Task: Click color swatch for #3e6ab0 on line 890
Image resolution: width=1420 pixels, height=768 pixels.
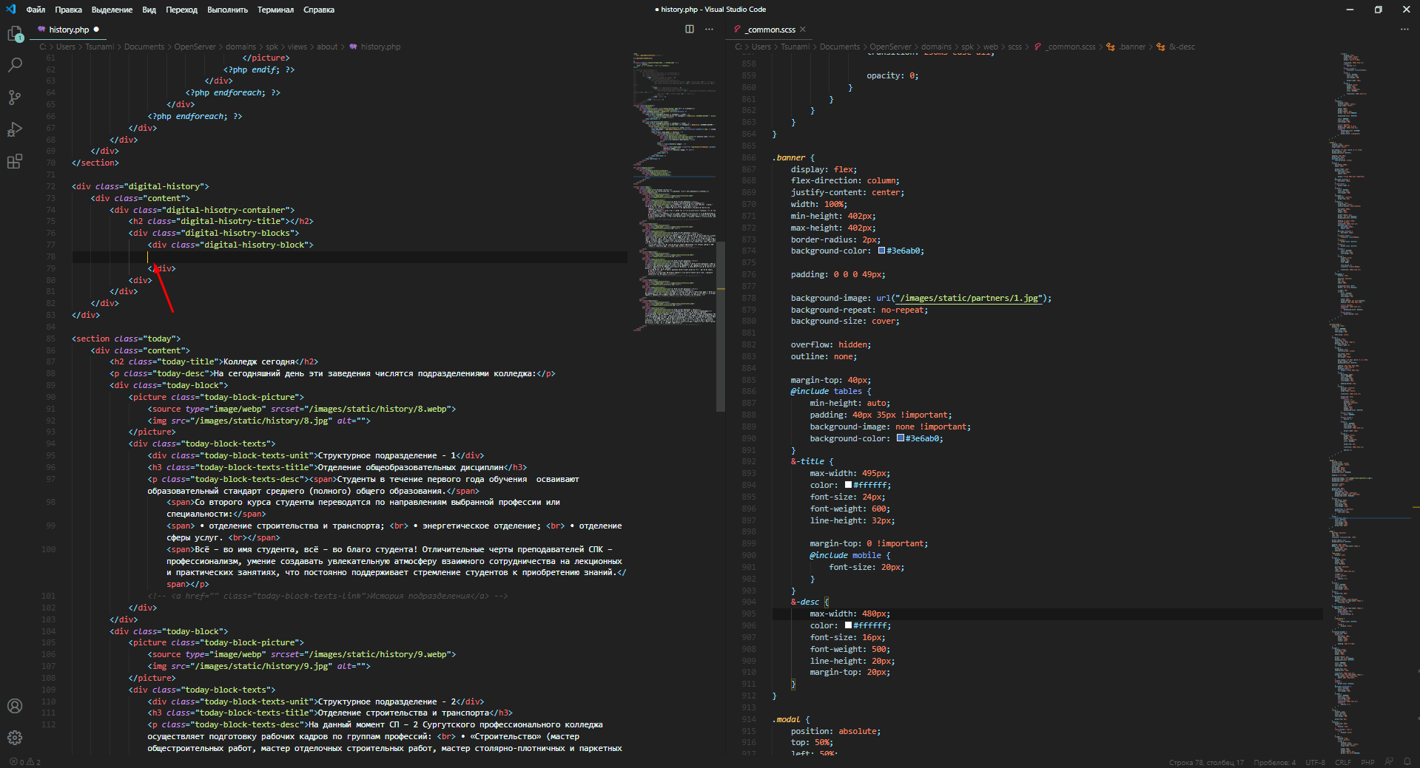Action: click(x=901, y=438)
